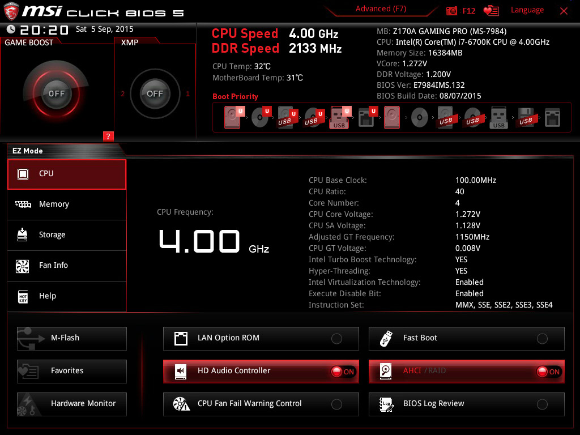Viewport: 580px width, 435px height.
Task: Turn on the XMP profile knob
Action: point(155,93)
